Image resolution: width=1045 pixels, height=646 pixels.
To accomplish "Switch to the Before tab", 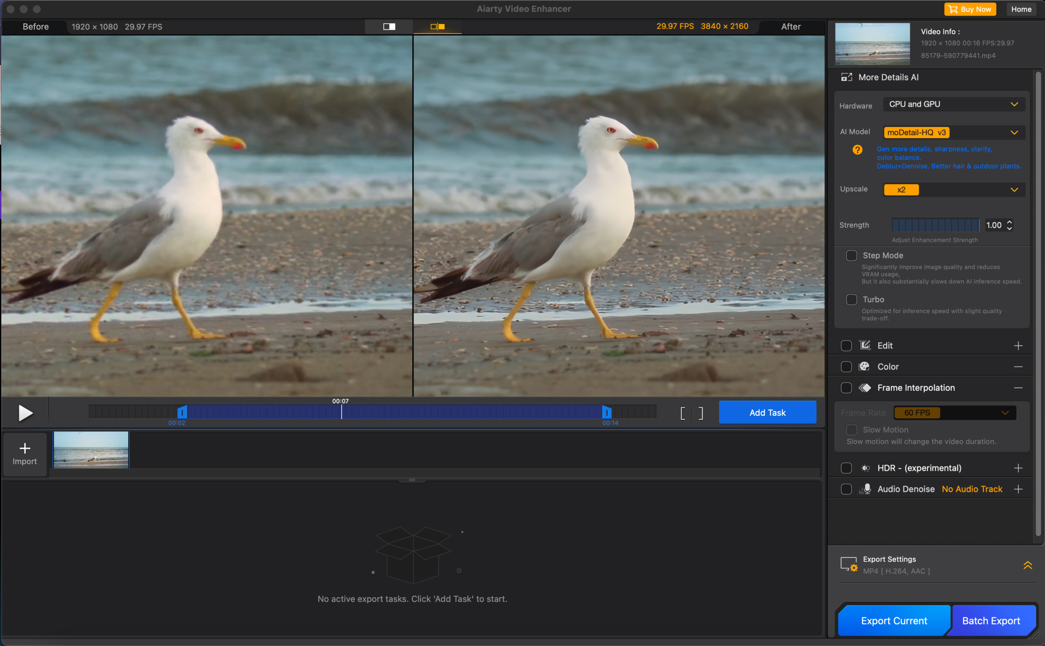I will tap(36, 27).
